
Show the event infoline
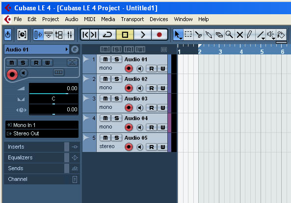tap(49, 35)
